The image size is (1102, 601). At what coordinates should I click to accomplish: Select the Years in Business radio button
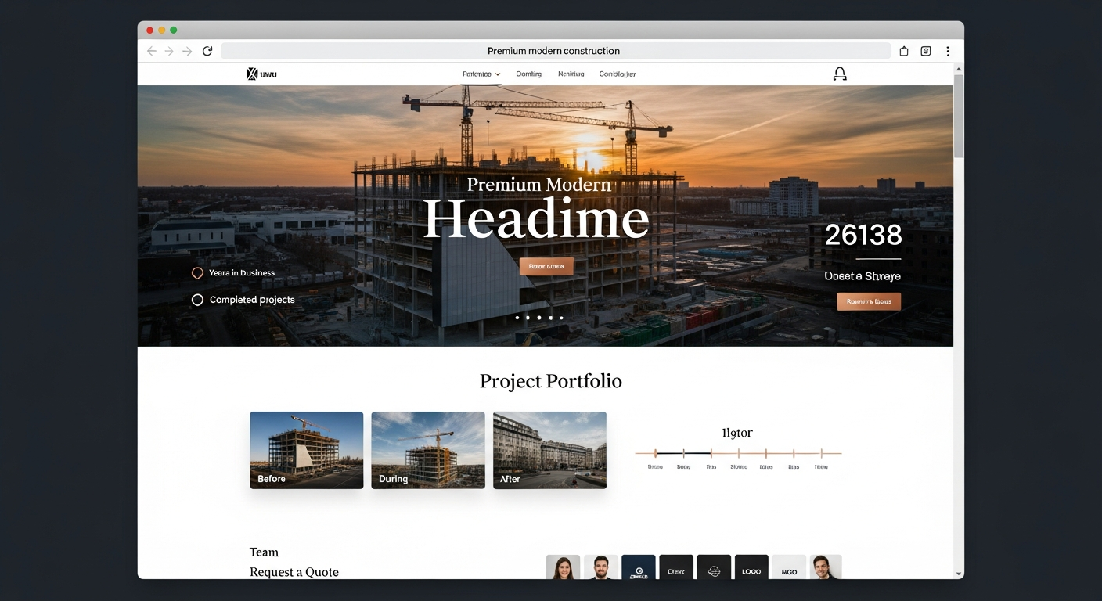(x=197, y=272)
